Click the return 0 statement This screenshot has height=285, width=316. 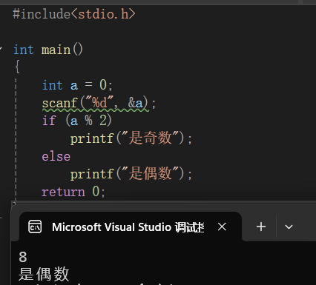pos(73,192)
